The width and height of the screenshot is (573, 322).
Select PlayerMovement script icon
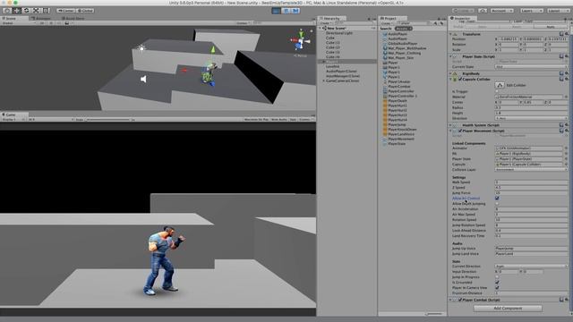pos(385,140)
